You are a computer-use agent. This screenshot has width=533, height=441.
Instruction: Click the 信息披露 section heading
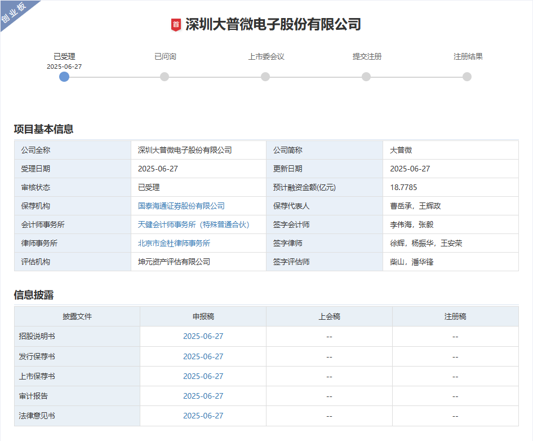[x=34, y=295]
